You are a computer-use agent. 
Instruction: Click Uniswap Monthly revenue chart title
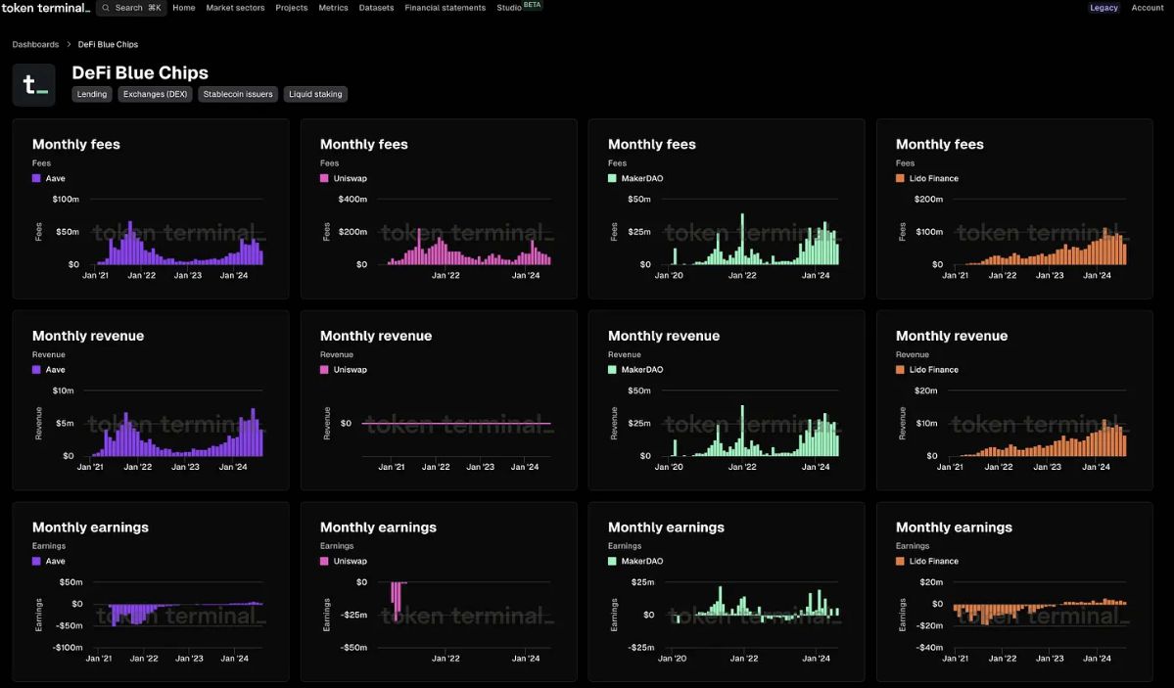coord(376,336)
